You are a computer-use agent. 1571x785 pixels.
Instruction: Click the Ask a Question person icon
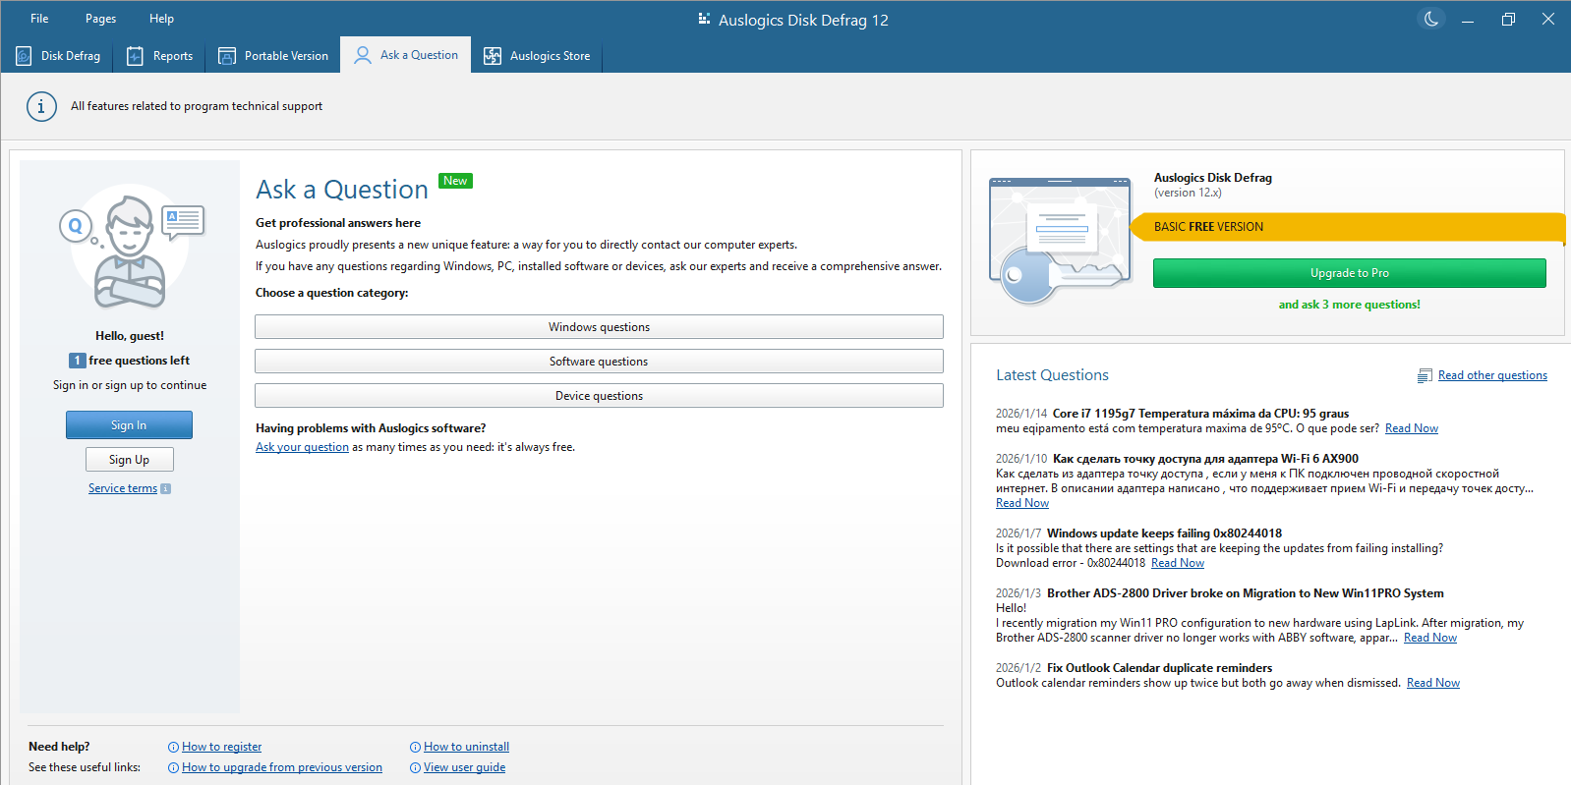click(x=363, y=55)
